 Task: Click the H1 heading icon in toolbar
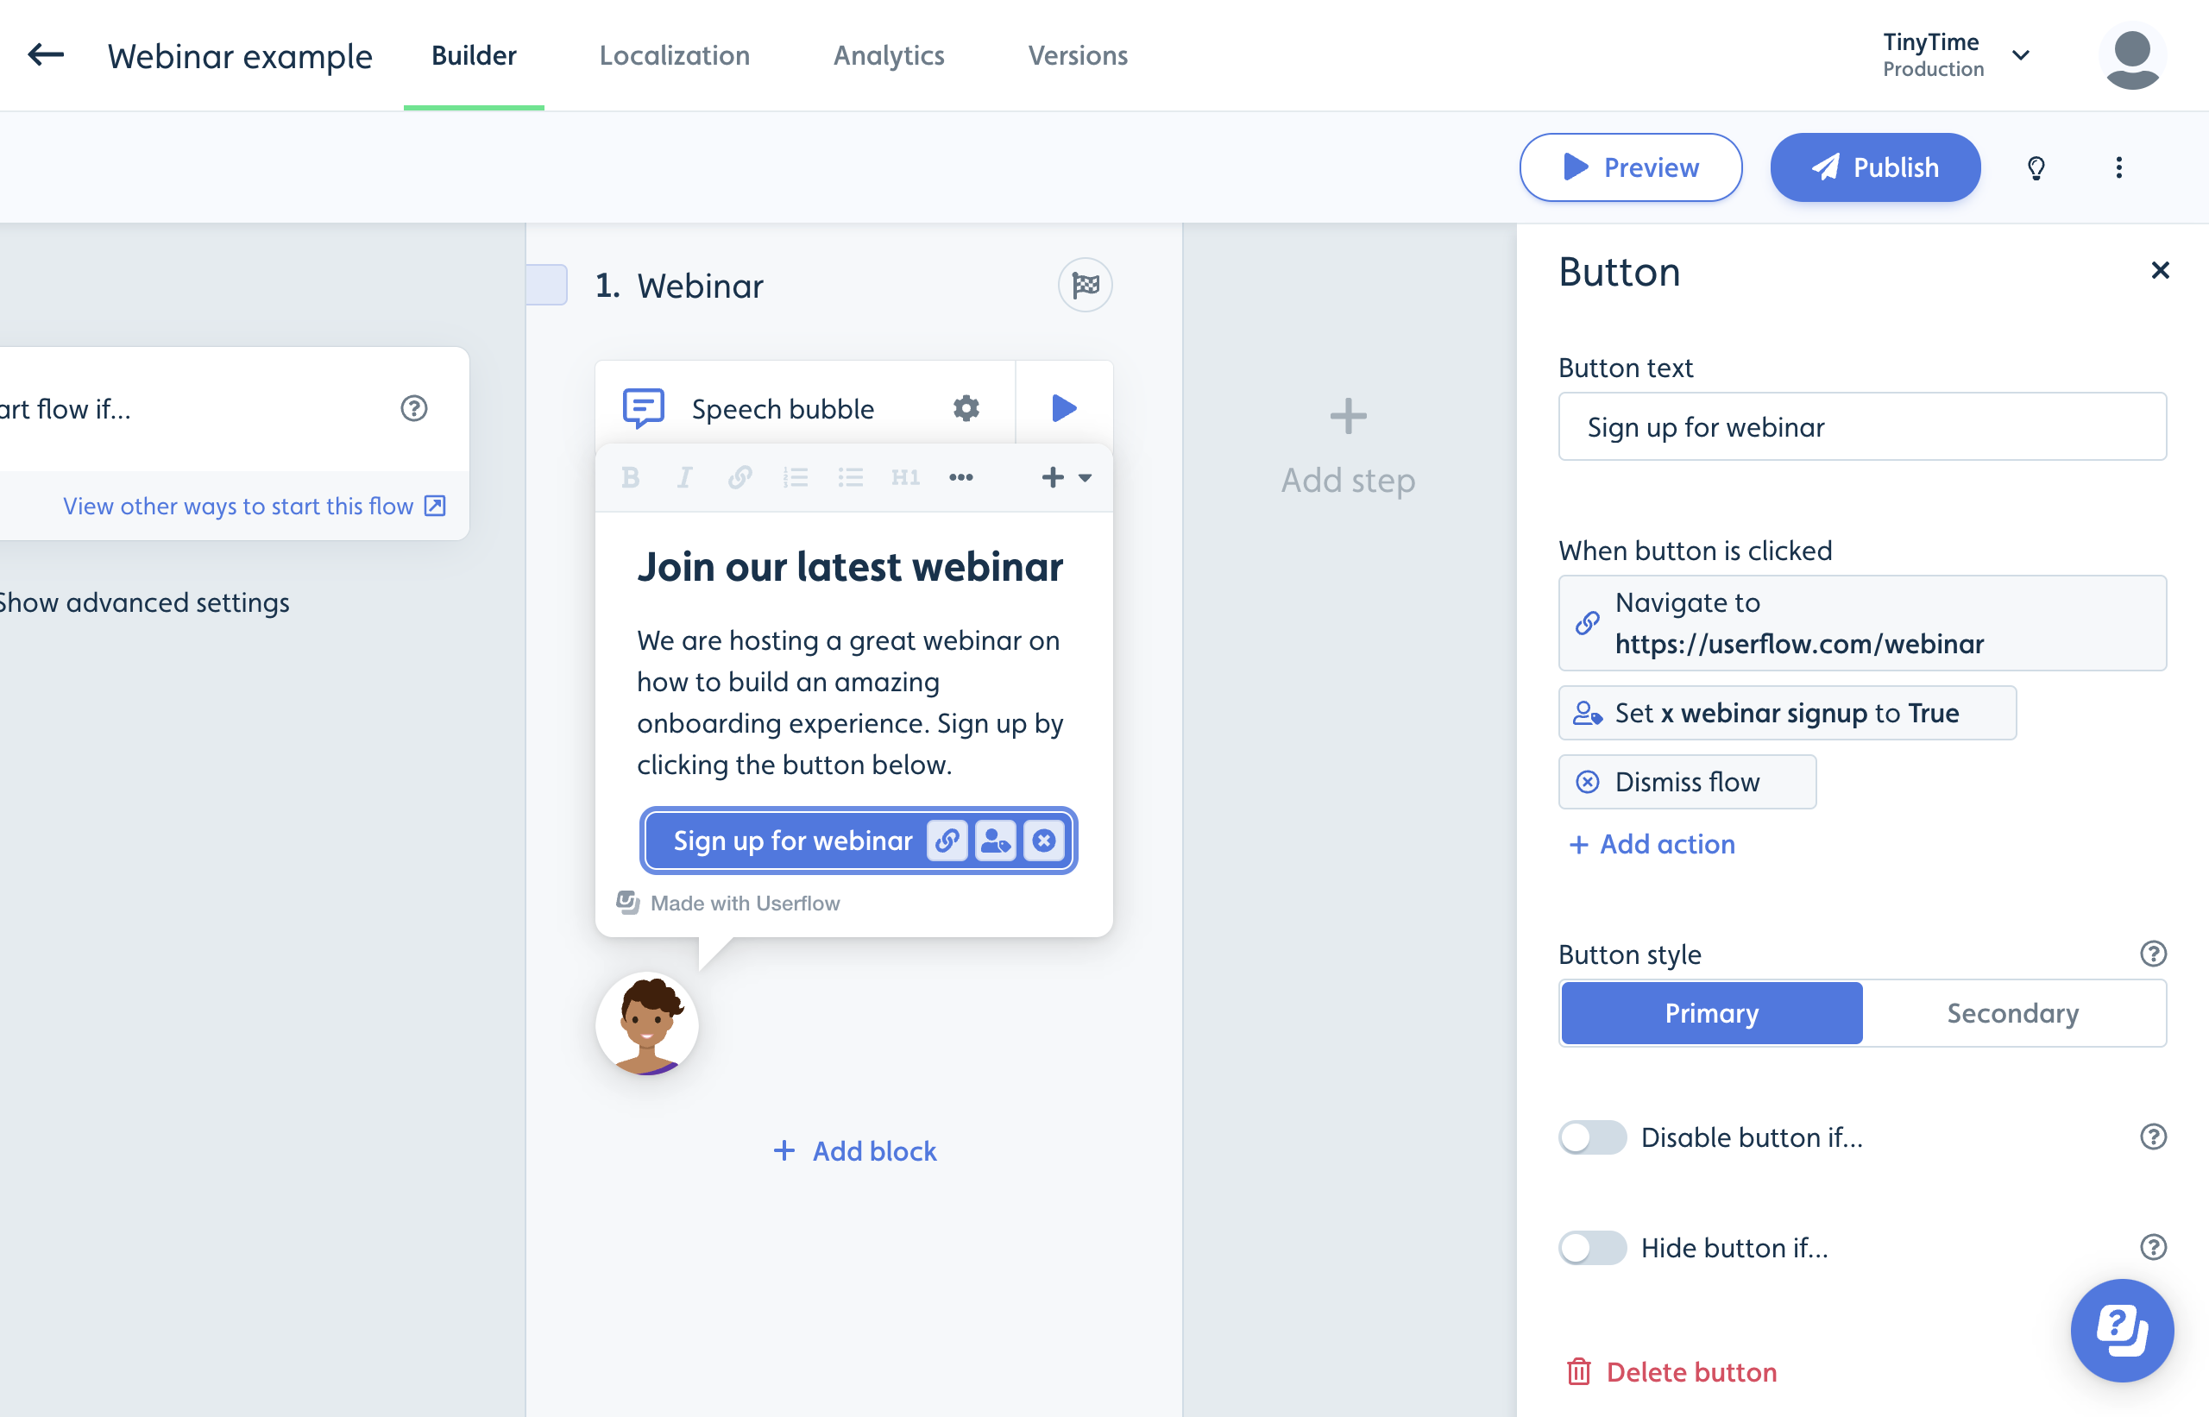click(x=906, y=476)
